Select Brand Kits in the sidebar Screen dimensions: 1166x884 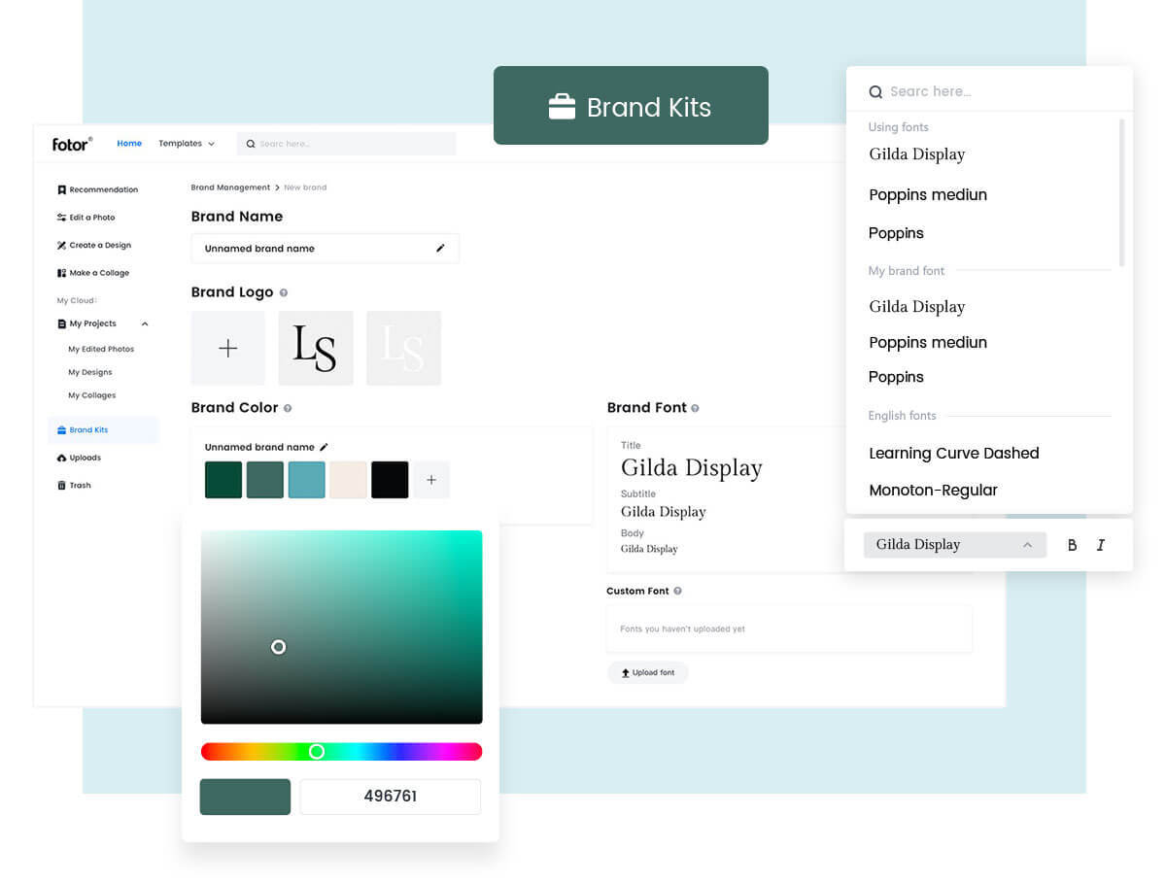[x=103, y=429]
